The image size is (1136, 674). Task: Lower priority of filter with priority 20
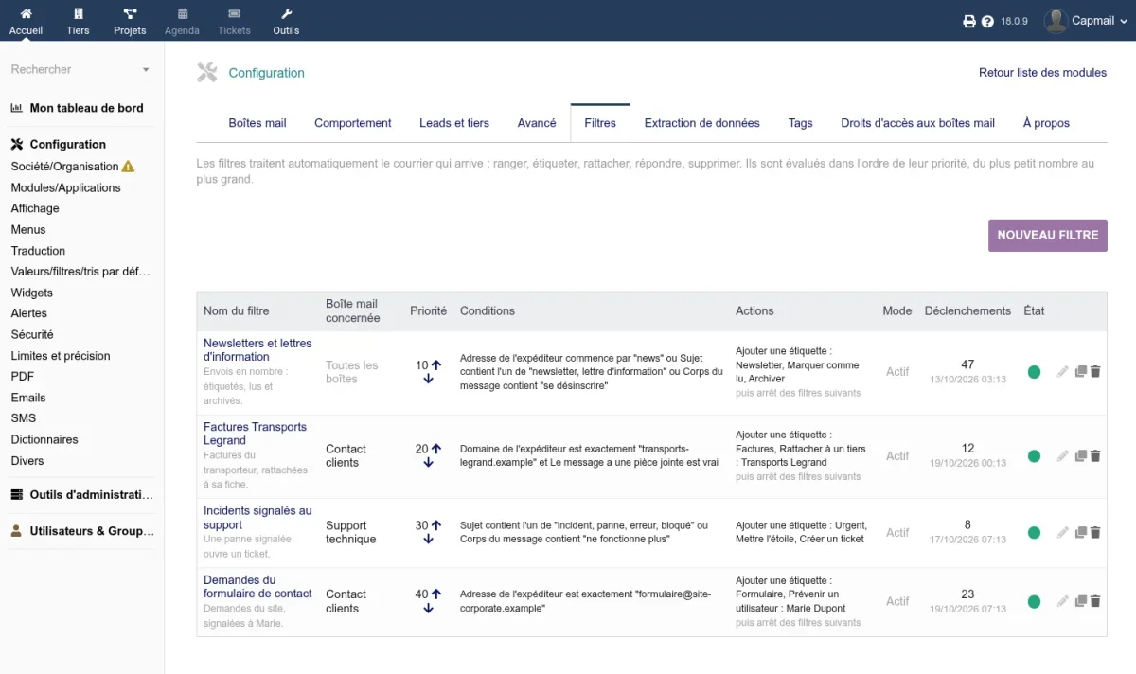coord(428,463)
